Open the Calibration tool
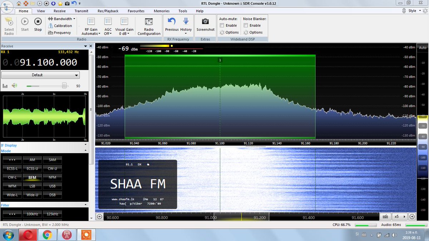The width and height of the screenshot is (429, 241). [x=61, y=26]
